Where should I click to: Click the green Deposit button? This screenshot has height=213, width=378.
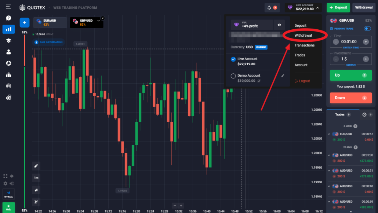[x=338, y=7]
